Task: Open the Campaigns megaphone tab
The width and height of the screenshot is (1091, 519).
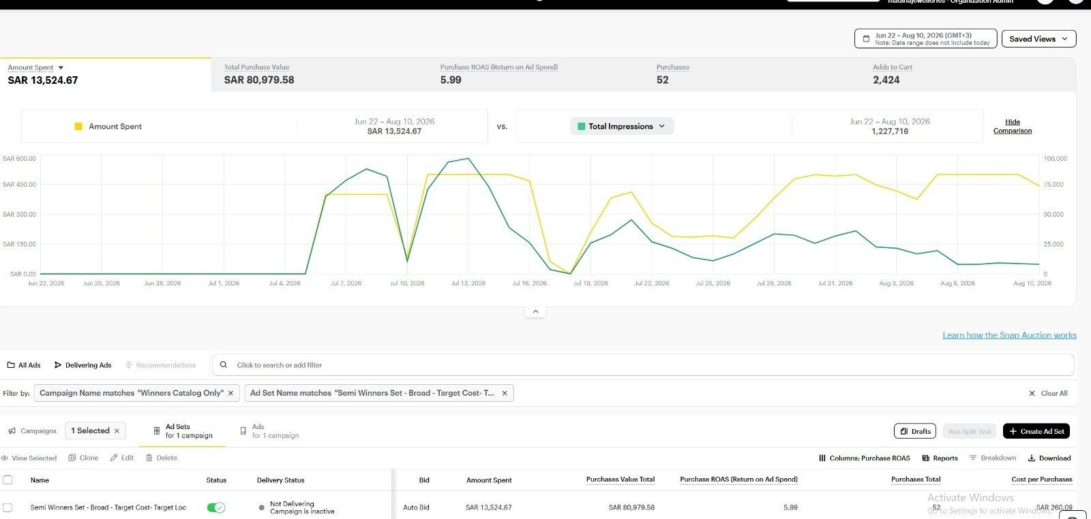Action: point(32,431)
